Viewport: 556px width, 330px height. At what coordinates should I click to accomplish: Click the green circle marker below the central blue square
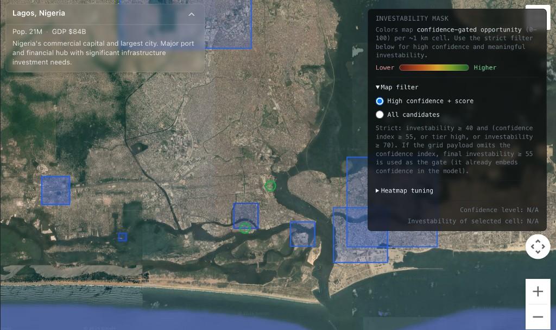tap(245, 228)
